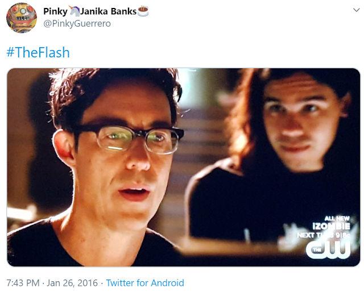The height and width of the screenshot is (292, 364).
Task: Click the CW network logo in photo
Action: [328, 249]
